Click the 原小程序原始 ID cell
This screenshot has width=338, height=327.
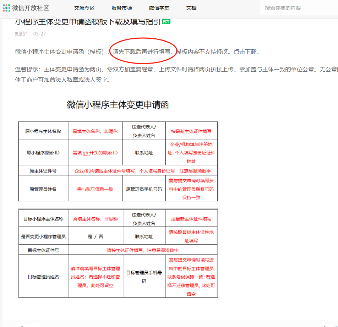point(43,153)
